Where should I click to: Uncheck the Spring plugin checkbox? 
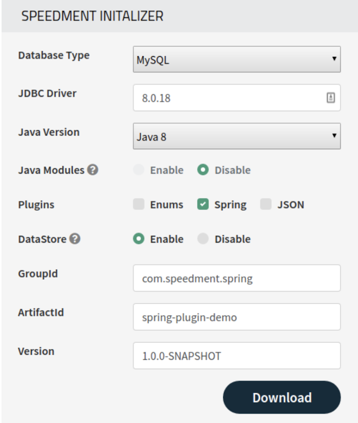203,204
